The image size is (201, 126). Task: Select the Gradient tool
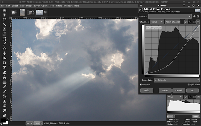(x=4, y=82)
